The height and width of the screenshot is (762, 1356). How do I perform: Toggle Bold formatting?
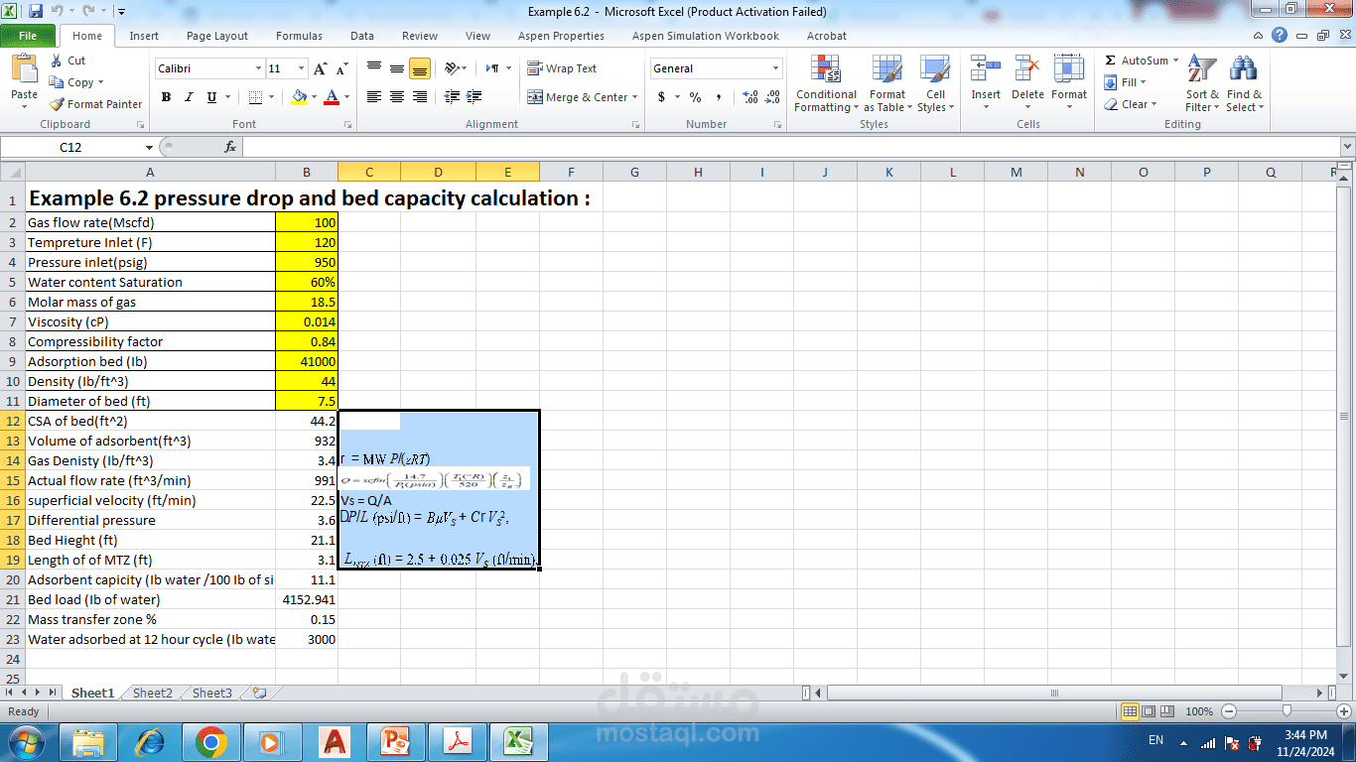tap(166, 97)
